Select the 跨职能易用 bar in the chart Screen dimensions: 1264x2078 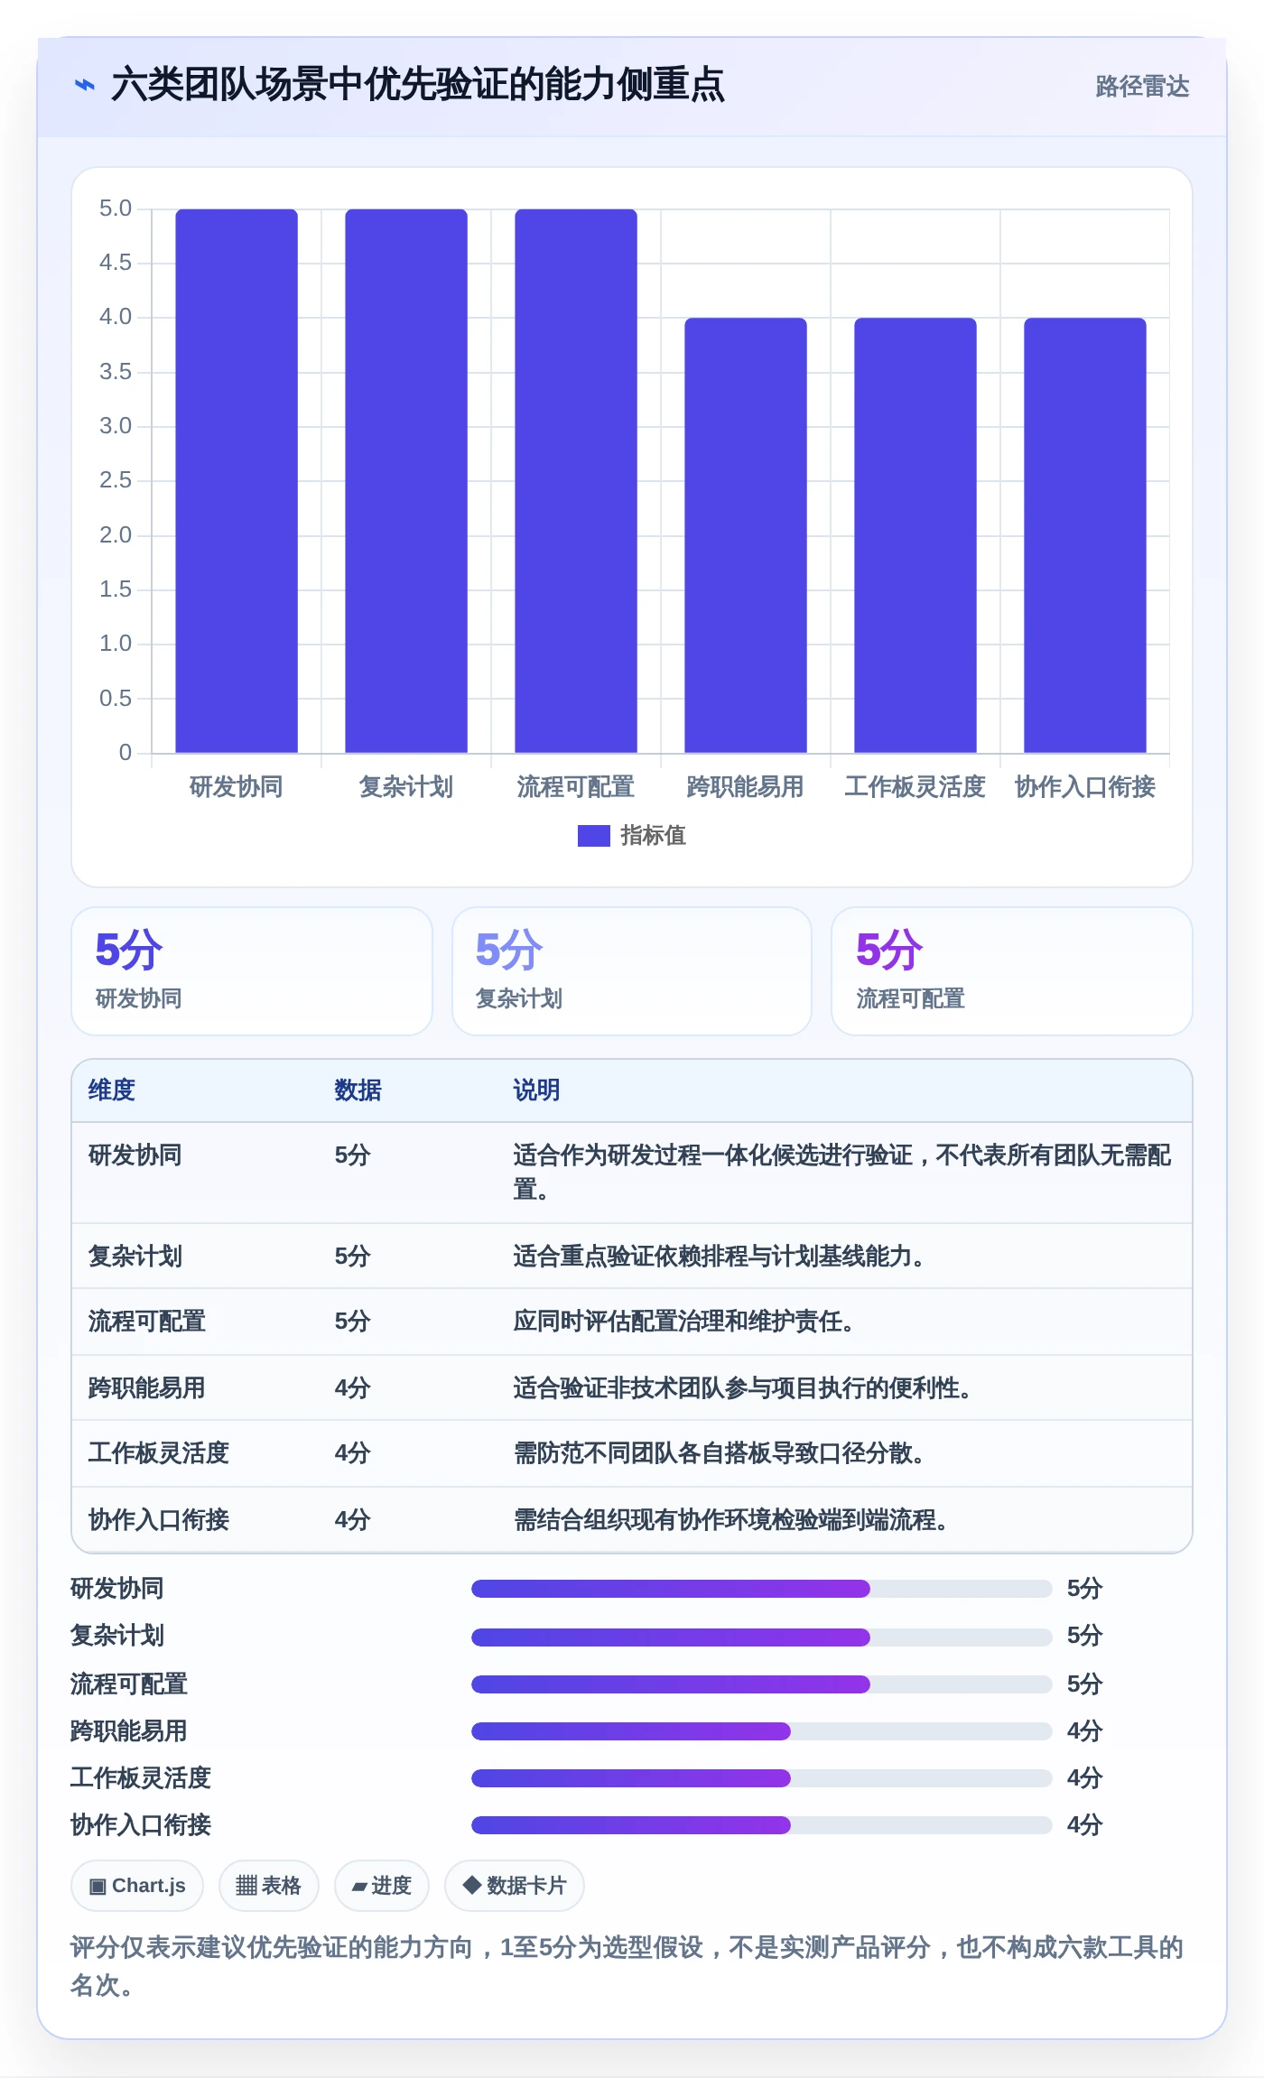pos(746,535)
